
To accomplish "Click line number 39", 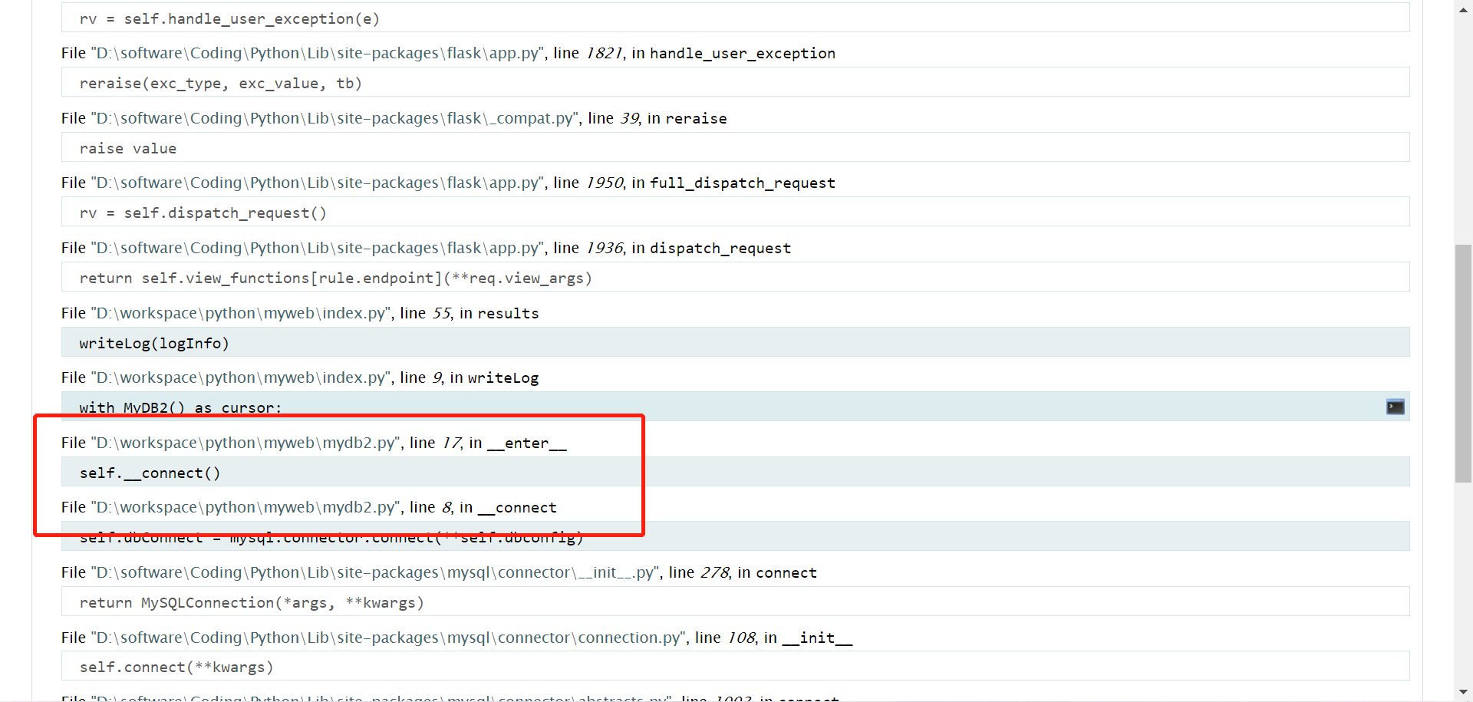I will [x=629, y=118].
